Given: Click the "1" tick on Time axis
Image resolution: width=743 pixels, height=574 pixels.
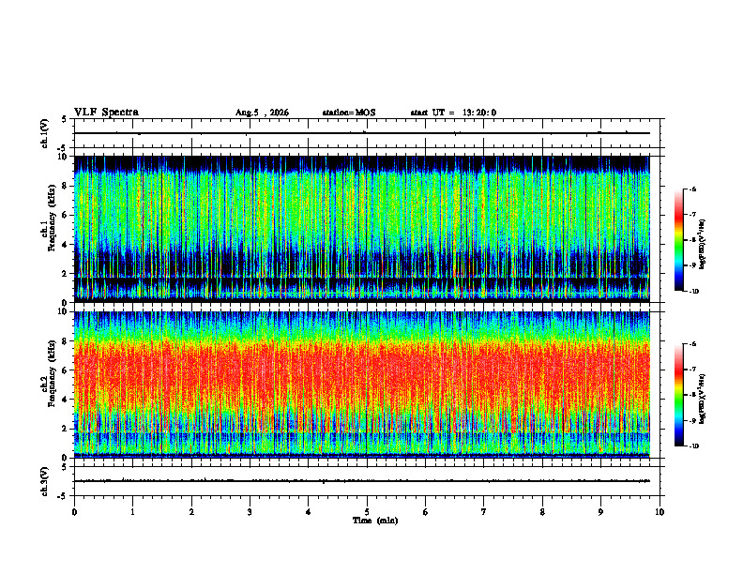Looking at the screenshot, I should [x=132, y=512].
